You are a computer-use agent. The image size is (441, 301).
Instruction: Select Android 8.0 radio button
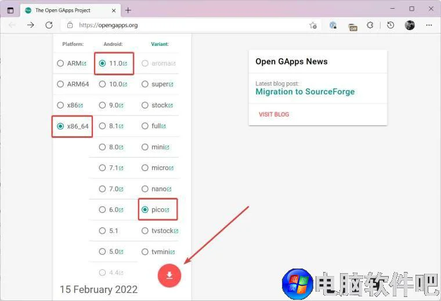click(x=102, y=147)
